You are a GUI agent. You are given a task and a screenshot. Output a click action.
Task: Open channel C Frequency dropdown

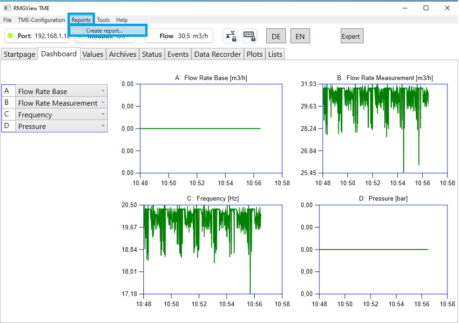point(61,114)
